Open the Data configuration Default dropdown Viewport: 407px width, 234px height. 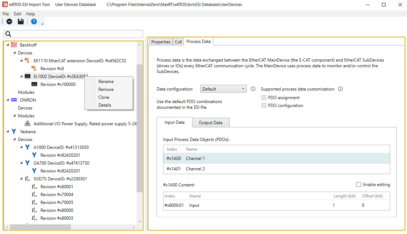223,89
